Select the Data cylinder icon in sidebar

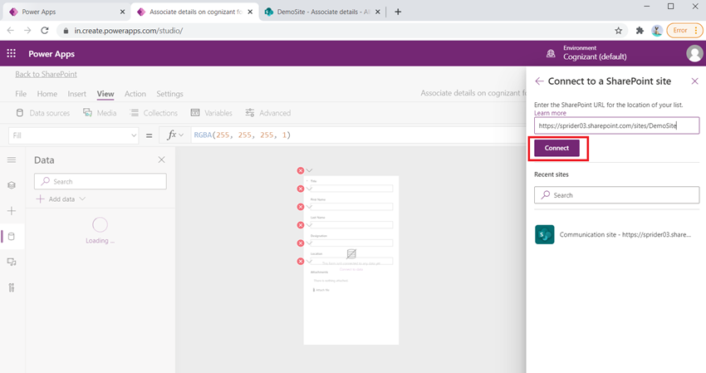click(12, 237)
